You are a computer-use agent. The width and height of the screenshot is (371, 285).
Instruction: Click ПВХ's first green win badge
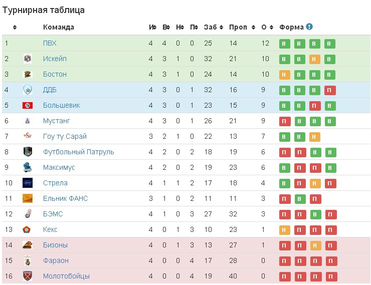click(285, 44)
